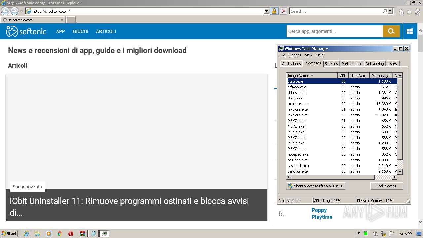Open the IE Tools gear icon
This screenshot has height=238, width=423.
418,12
